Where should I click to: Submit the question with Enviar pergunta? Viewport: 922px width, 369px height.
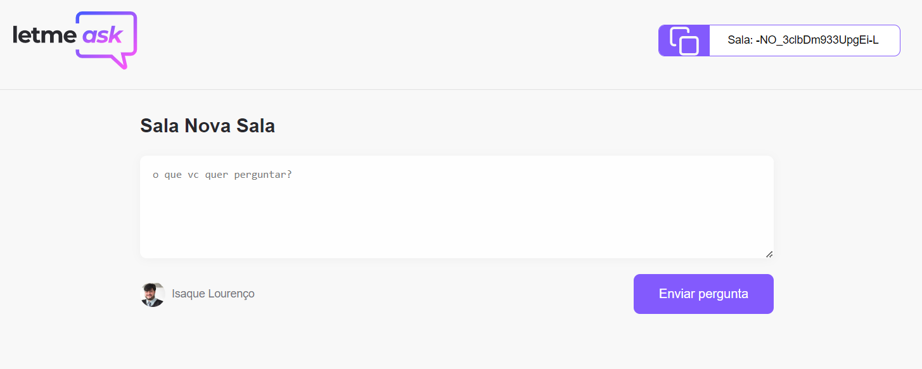click(703, 294)
